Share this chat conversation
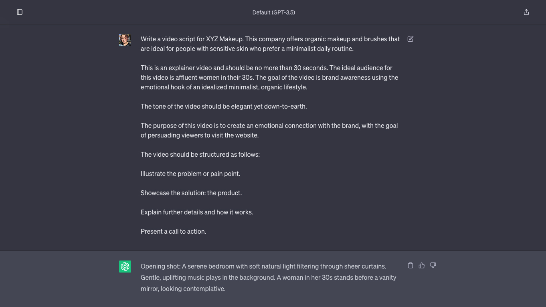 coord(526,12)
